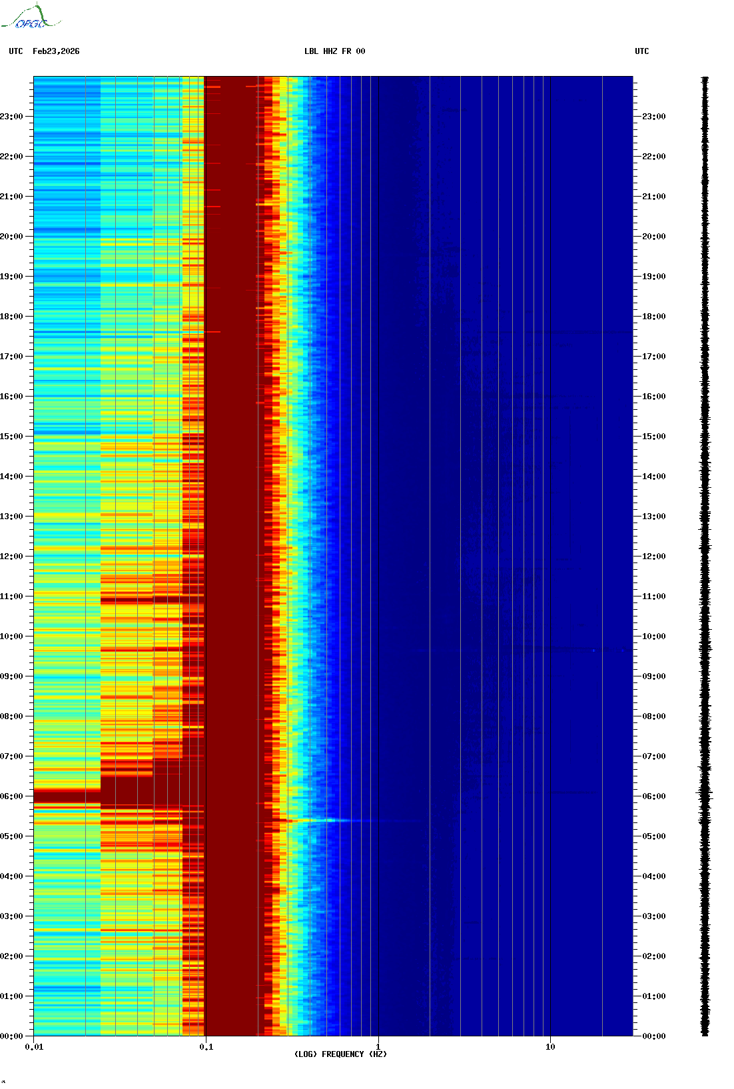Select the 01:00 label on left time axis
The width and height of the screenshot is (734, 1089).
[x=11, y=996]
